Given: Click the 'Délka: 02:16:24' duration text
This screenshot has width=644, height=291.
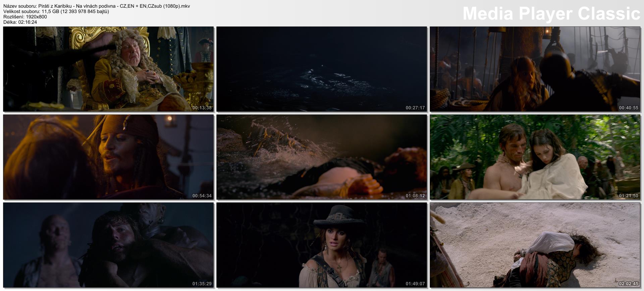Looking at the screenshot, I should 20,22.
